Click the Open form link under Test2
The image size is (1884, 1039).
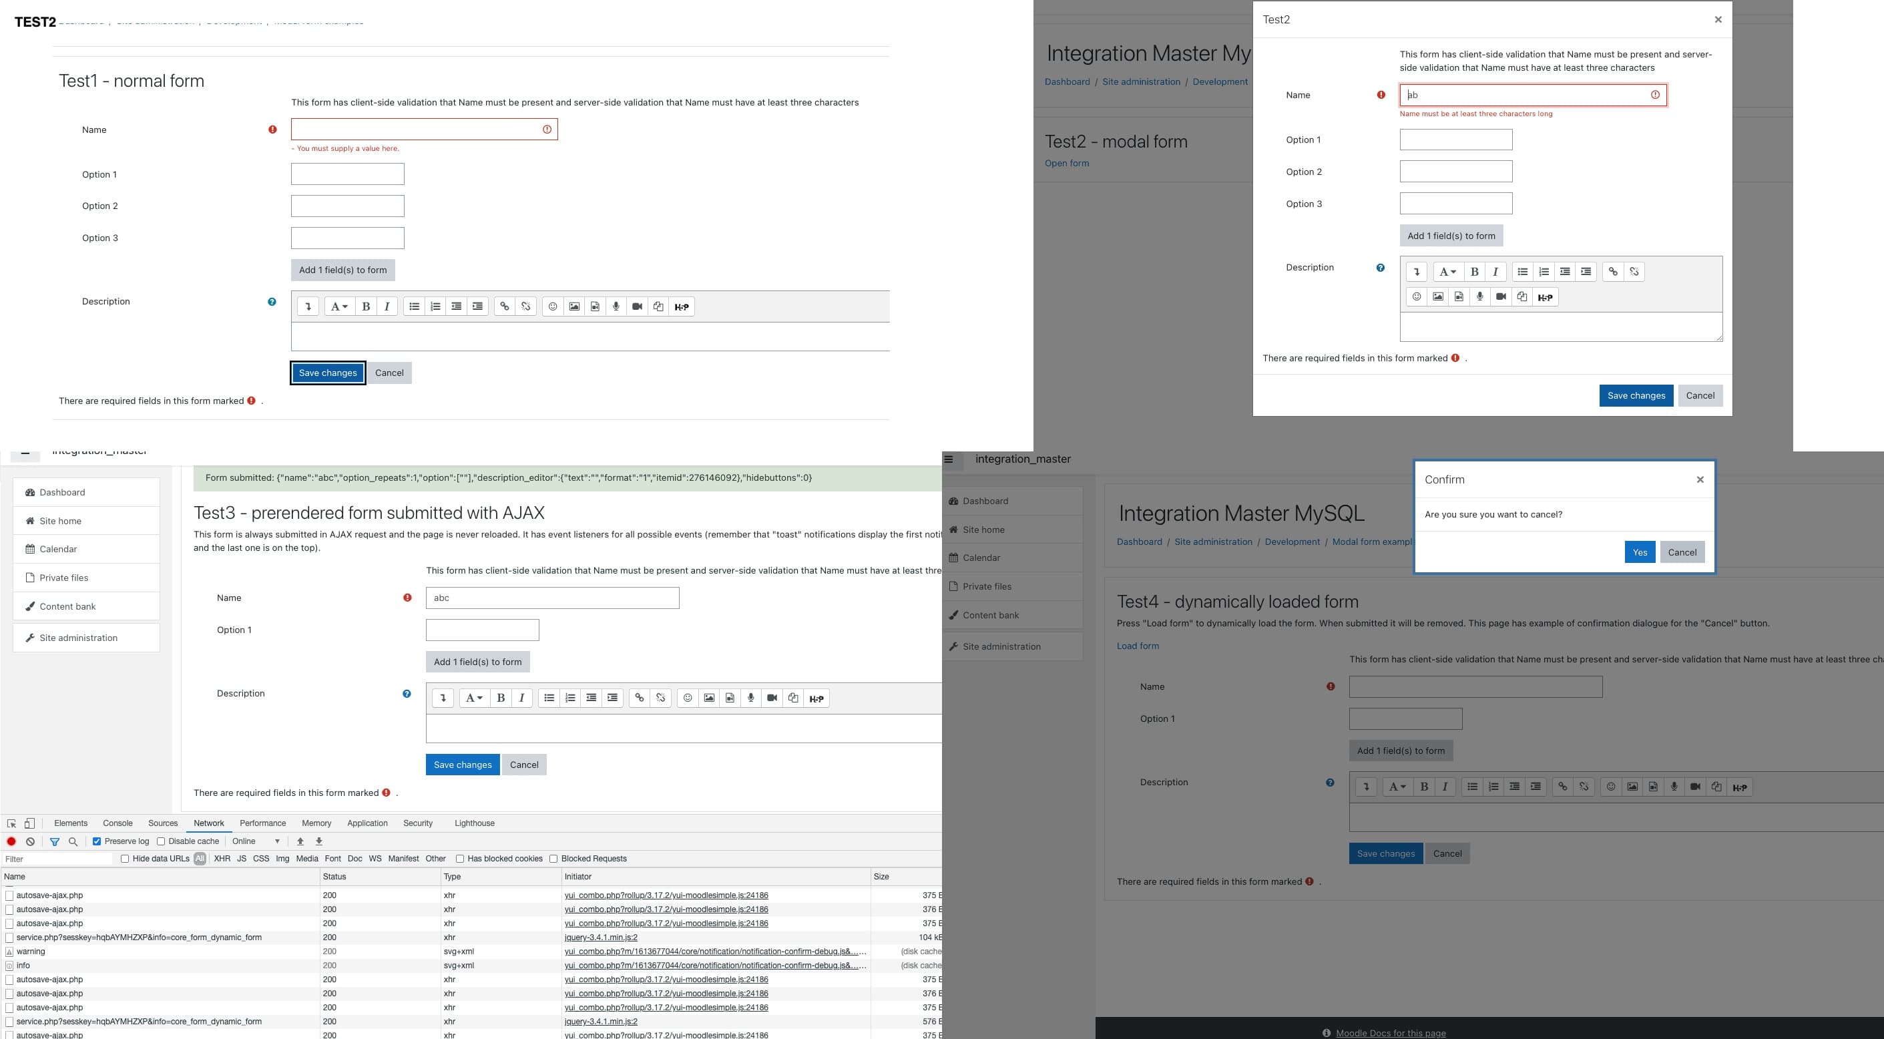point(1066,163)
